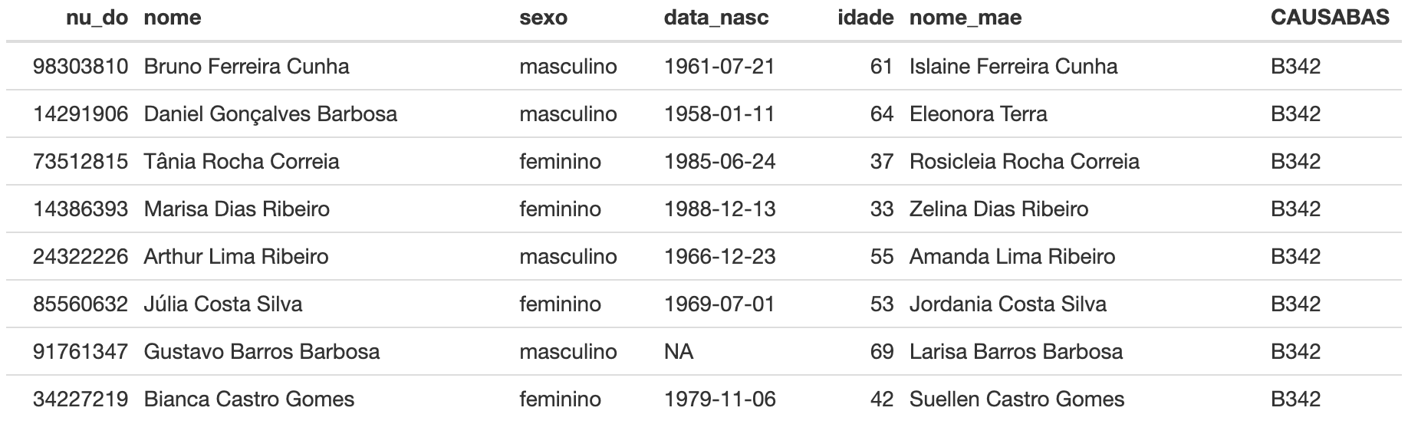Click record number 91761347
This screenshot has width=1408, height=424.
81,351
